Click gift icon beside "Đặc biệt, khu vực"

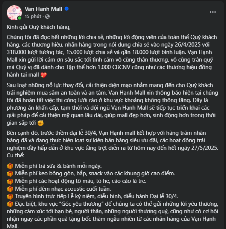click(10, 203)
